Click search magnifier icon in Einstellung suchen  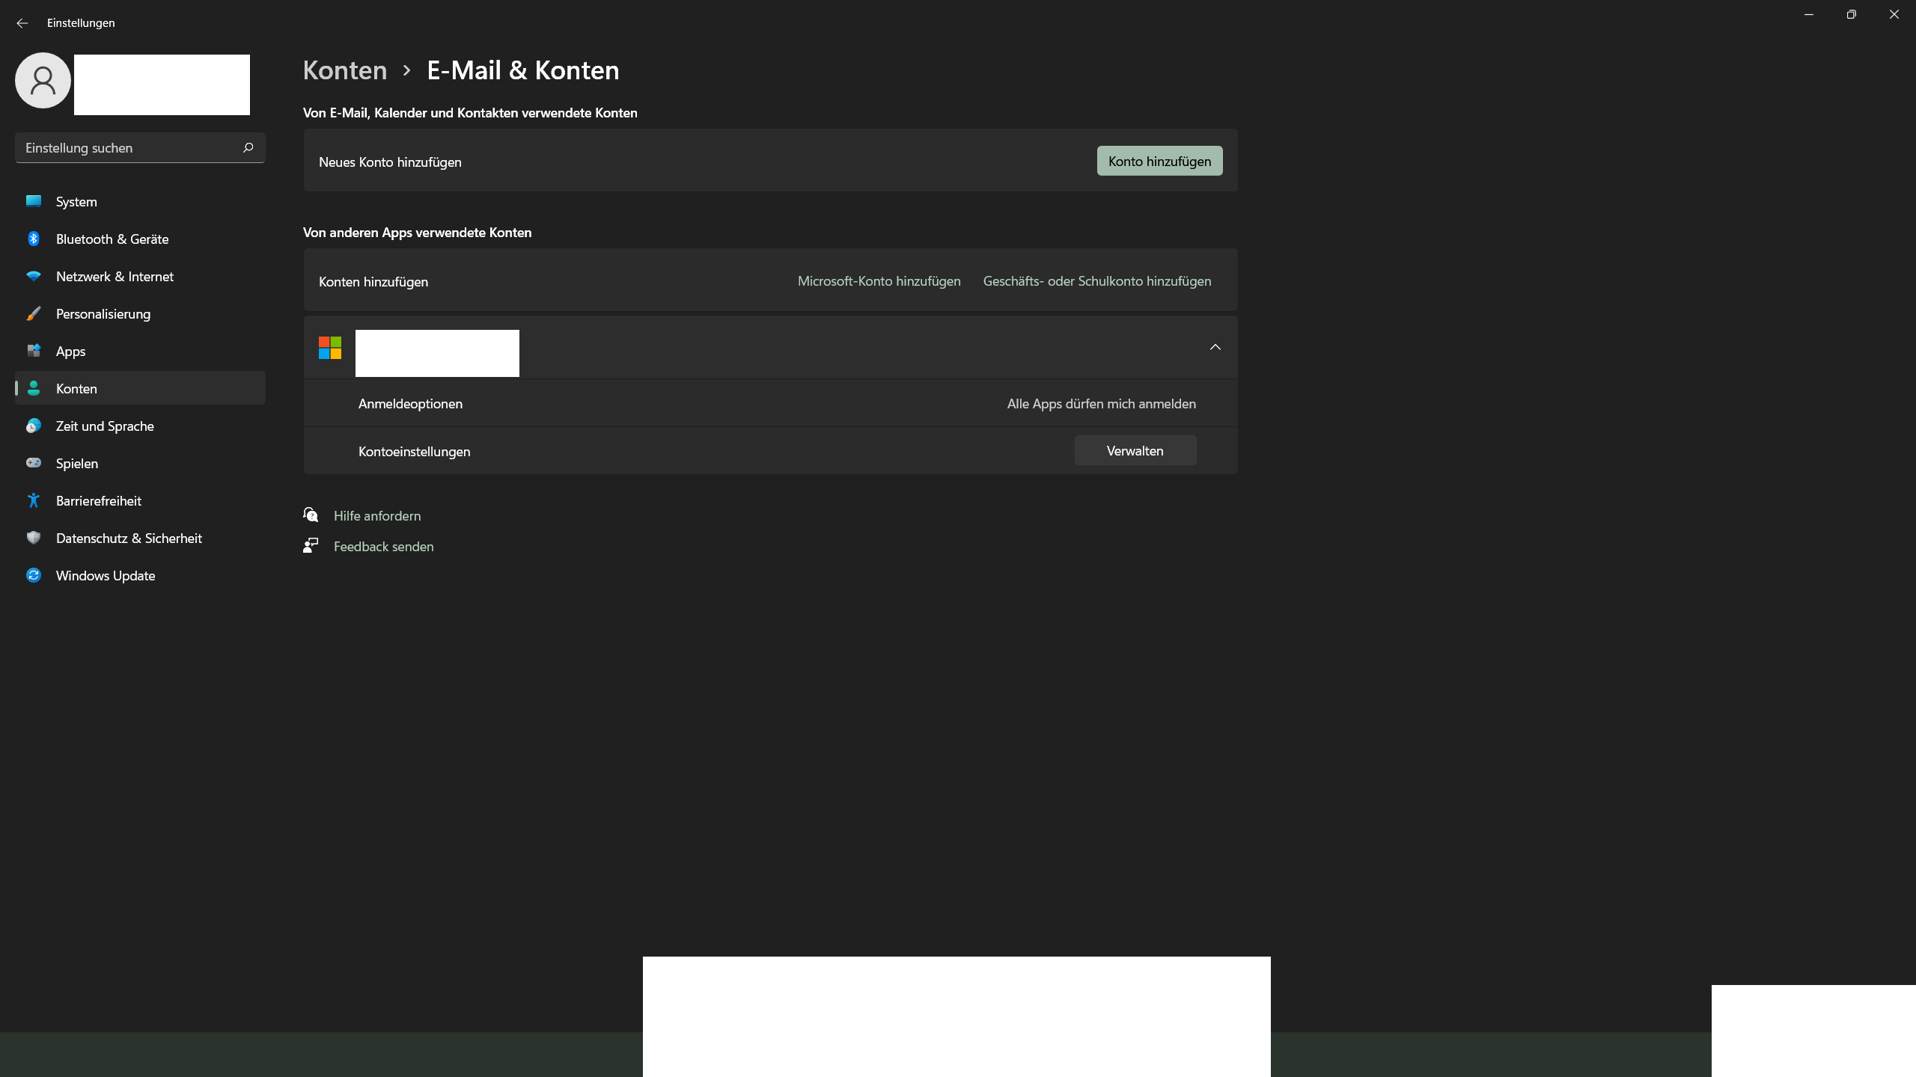[x=248, y=147]
